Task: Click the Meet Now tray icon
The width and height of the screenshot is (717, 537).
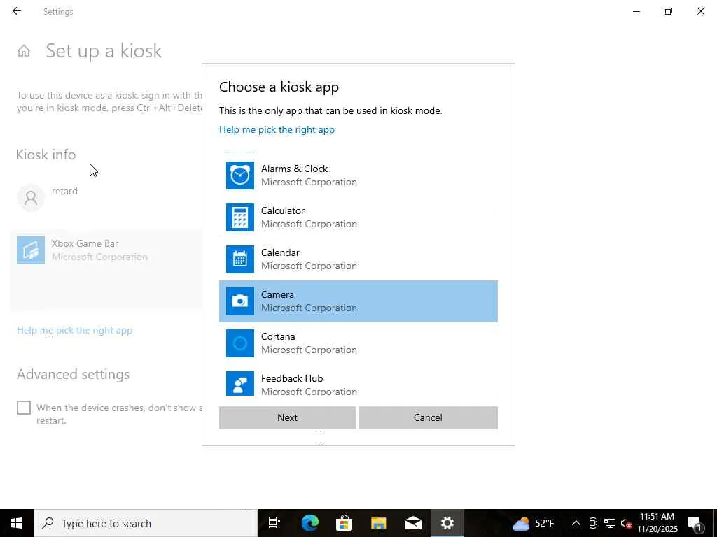Action: pyautogui.click(x=593, y=523)
